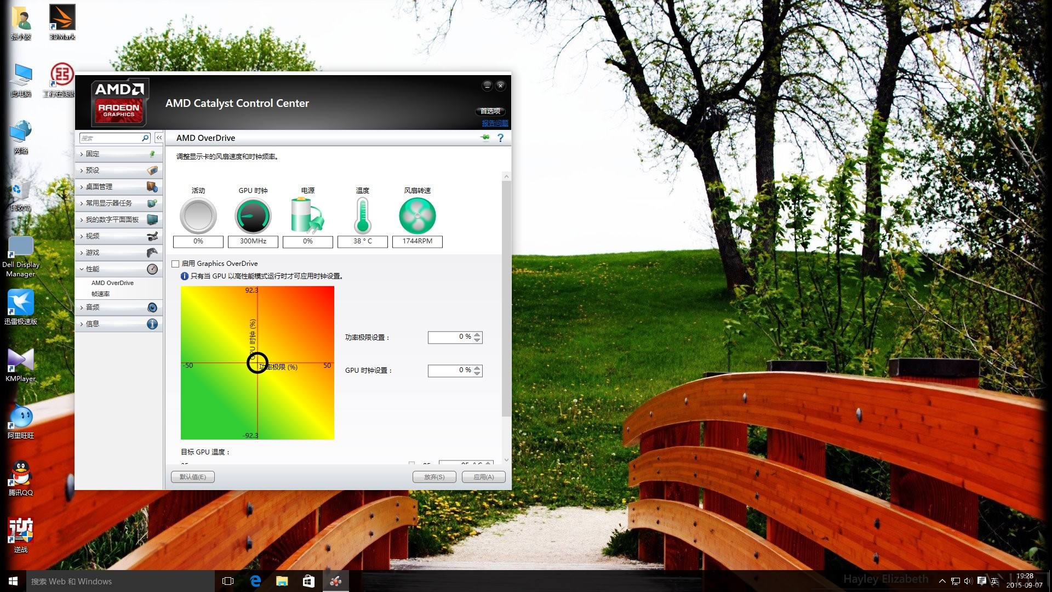Click the 报告问题 link
The image size is (1052, 592).
[x=495, y=123]
